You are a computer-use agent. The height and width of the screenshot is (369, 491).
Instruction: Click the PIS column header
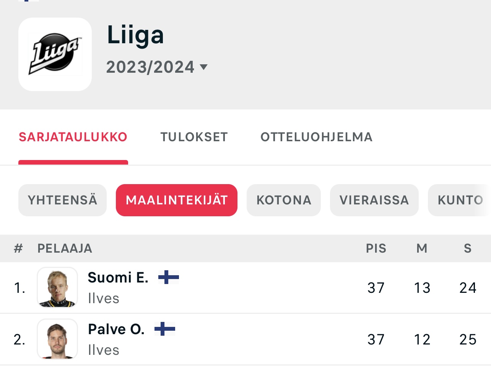[x=376, y=248]
